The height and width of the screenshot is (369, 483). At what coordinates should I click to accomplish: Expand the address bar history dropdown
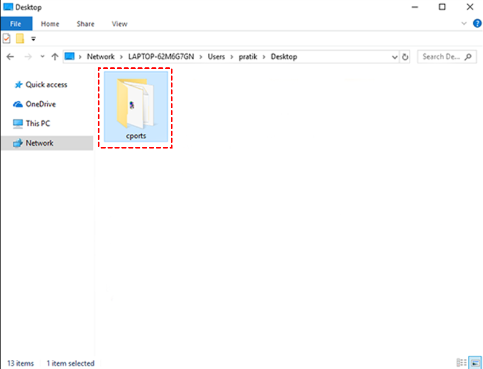coord(394,57)
